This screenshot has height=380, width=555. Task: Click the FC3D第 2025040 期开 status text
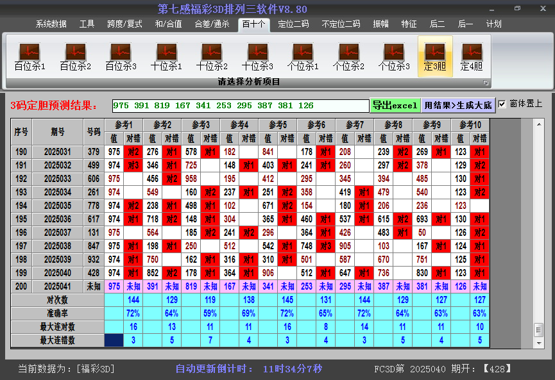[443, 369]
